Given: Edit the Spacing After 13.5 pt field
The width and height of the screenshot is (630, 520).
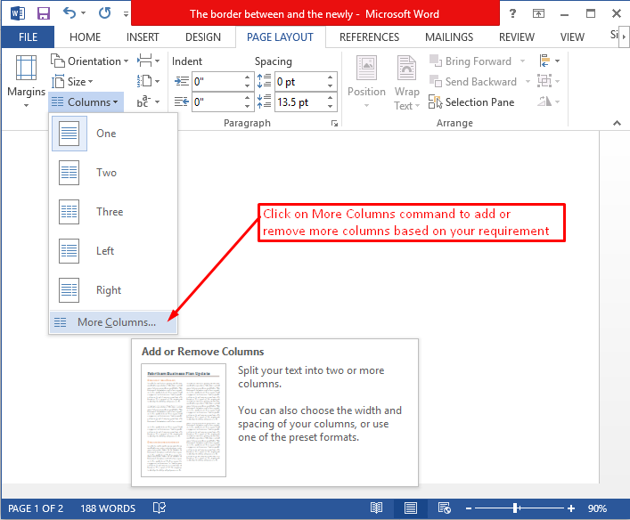Looking at the screenshot, I should coord(300,102).
